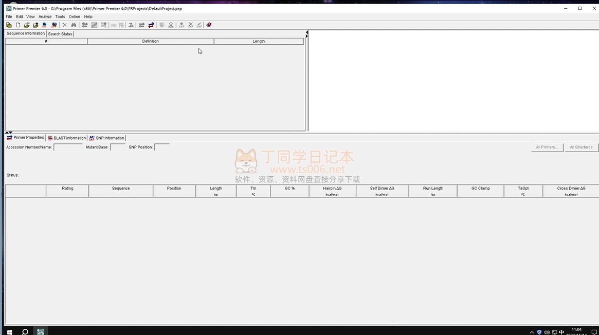Click the delete X icon in toolbar
This screenshot has height=335, width=599.
(65, 25)
